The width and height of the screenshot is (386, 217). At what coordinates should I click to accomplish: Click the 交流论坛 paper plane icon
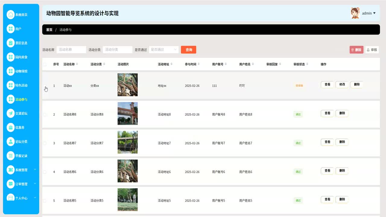[x=11, y=113]
